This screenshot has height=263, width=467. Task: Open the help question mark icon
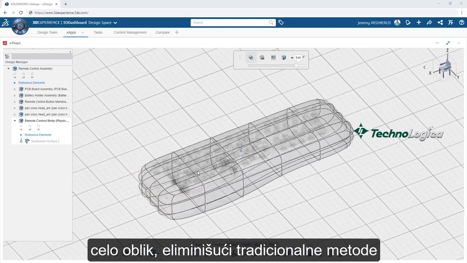coord(462,23)
